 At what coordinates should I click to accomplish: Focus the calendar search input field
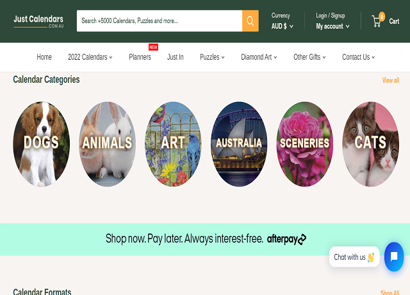point(159,21)
